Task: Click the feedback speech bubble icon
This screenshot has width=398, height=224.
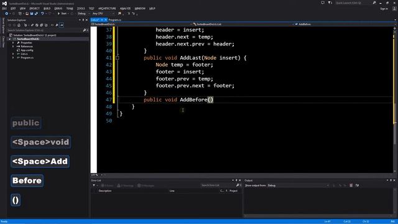Action: [x=323, y=2]
